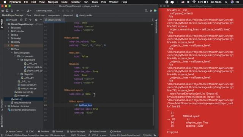Open the Services tool window

tap(115, 132)
